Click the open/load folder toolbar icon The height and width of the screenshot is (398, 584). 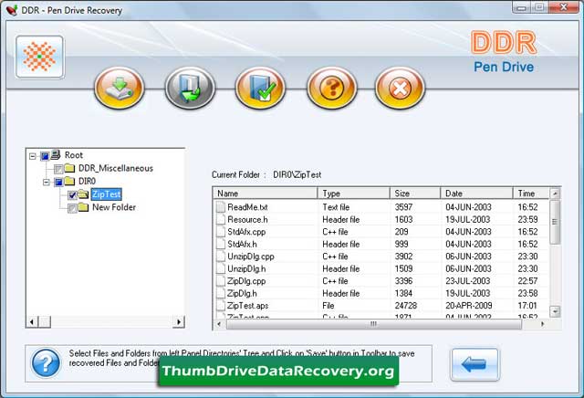[191, 88]
